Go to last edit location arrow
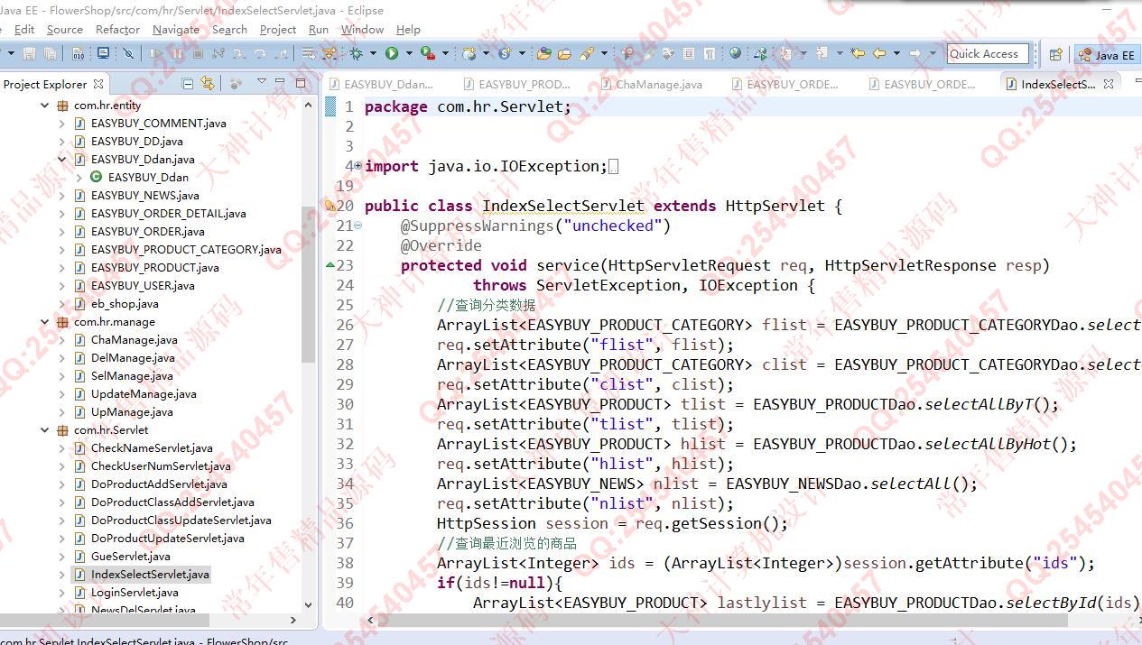Image resolution: width=1142 pixels, height=645 pixels. click(858, 53)
